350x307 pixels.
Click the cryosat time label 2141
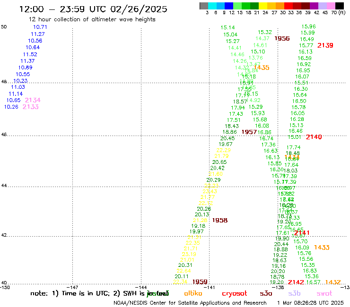[302, 233]
